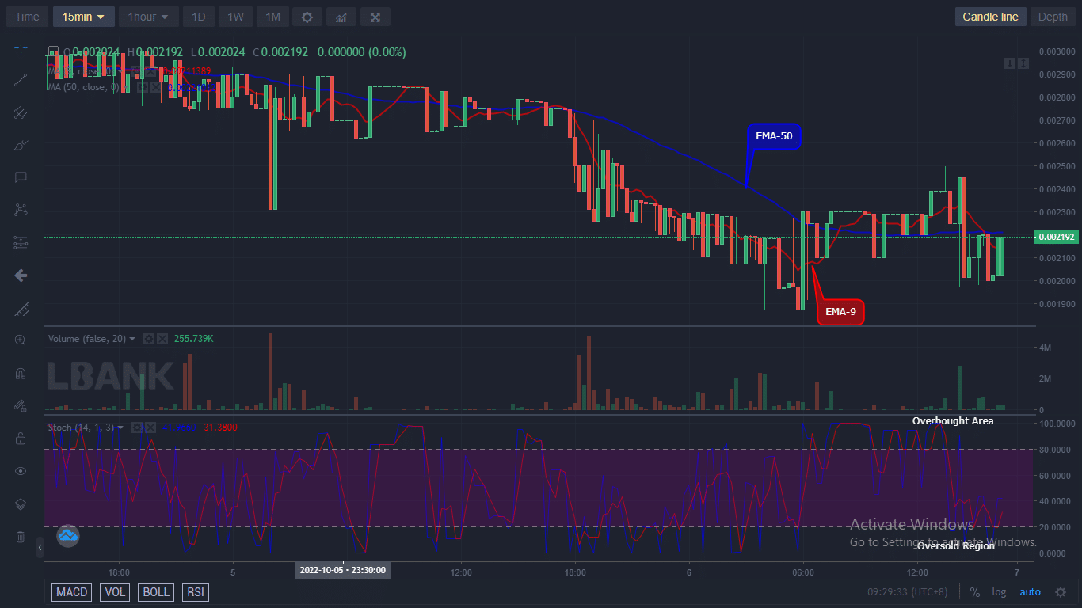Viewport: 1082px width, 608px height.
Task: Toggle the MACD indicator
Action: [72, 592]
